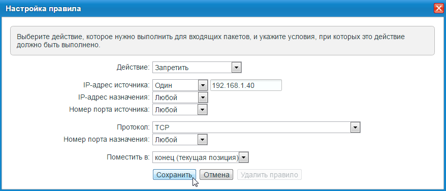Viewport: 446px width, 191px height.
Task: Click the arrow at the end of the Протокол field
Action: [355, 128]
